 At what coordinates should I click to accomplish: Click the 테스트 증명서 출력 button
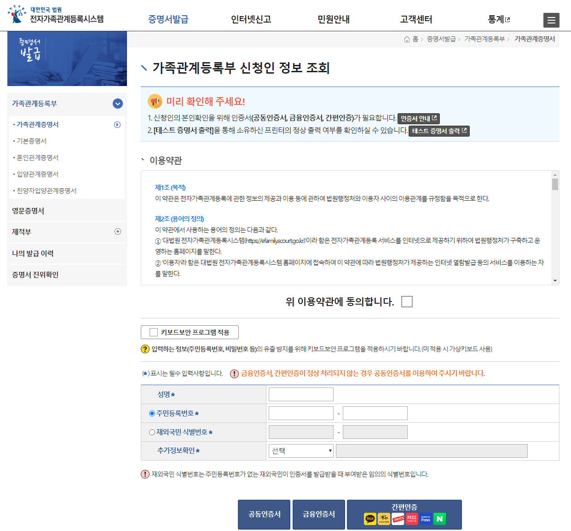[x=439, y=131]
